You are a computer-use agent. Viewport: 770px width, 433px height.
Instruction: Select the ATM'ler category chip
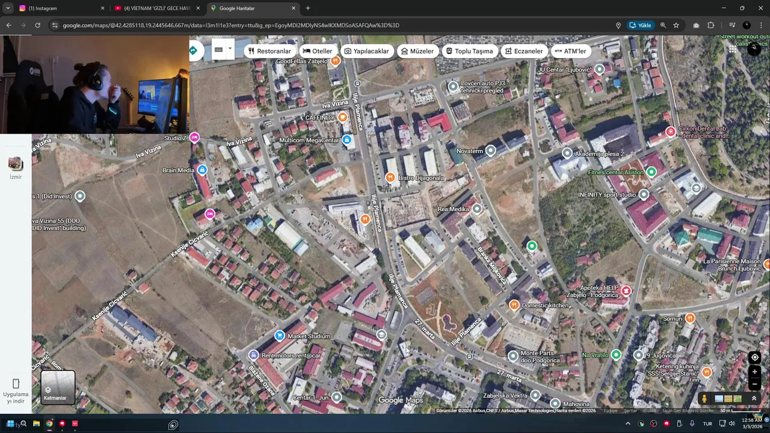570,51
